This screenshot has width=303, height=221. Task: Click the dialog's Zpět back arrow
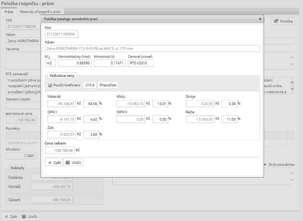(x=50, y=162)
